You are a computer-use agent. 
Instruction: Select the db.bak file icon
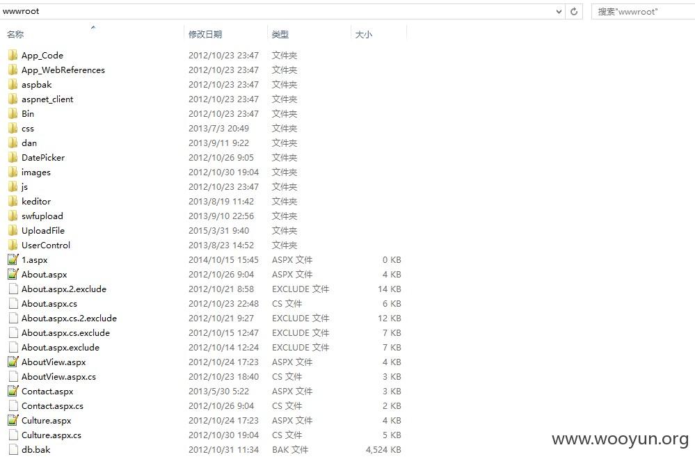13,450
